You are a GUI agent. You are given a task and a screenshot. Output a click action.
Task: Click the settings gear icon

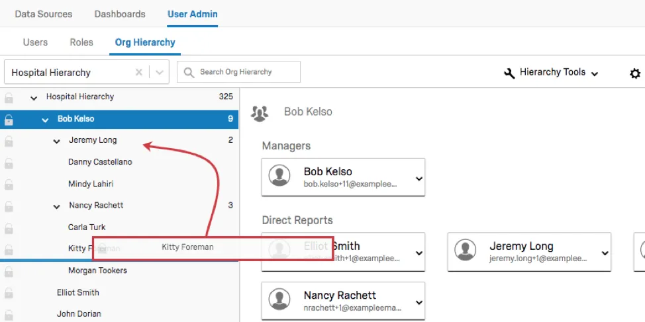coord(634,73)
